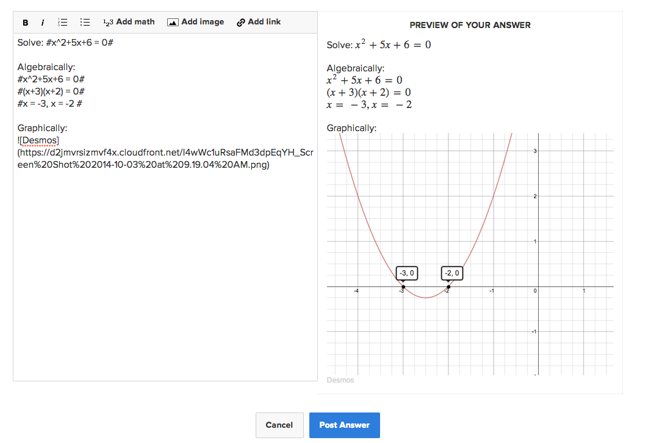
Task: Open the Add link option
Action: (259, 22)
